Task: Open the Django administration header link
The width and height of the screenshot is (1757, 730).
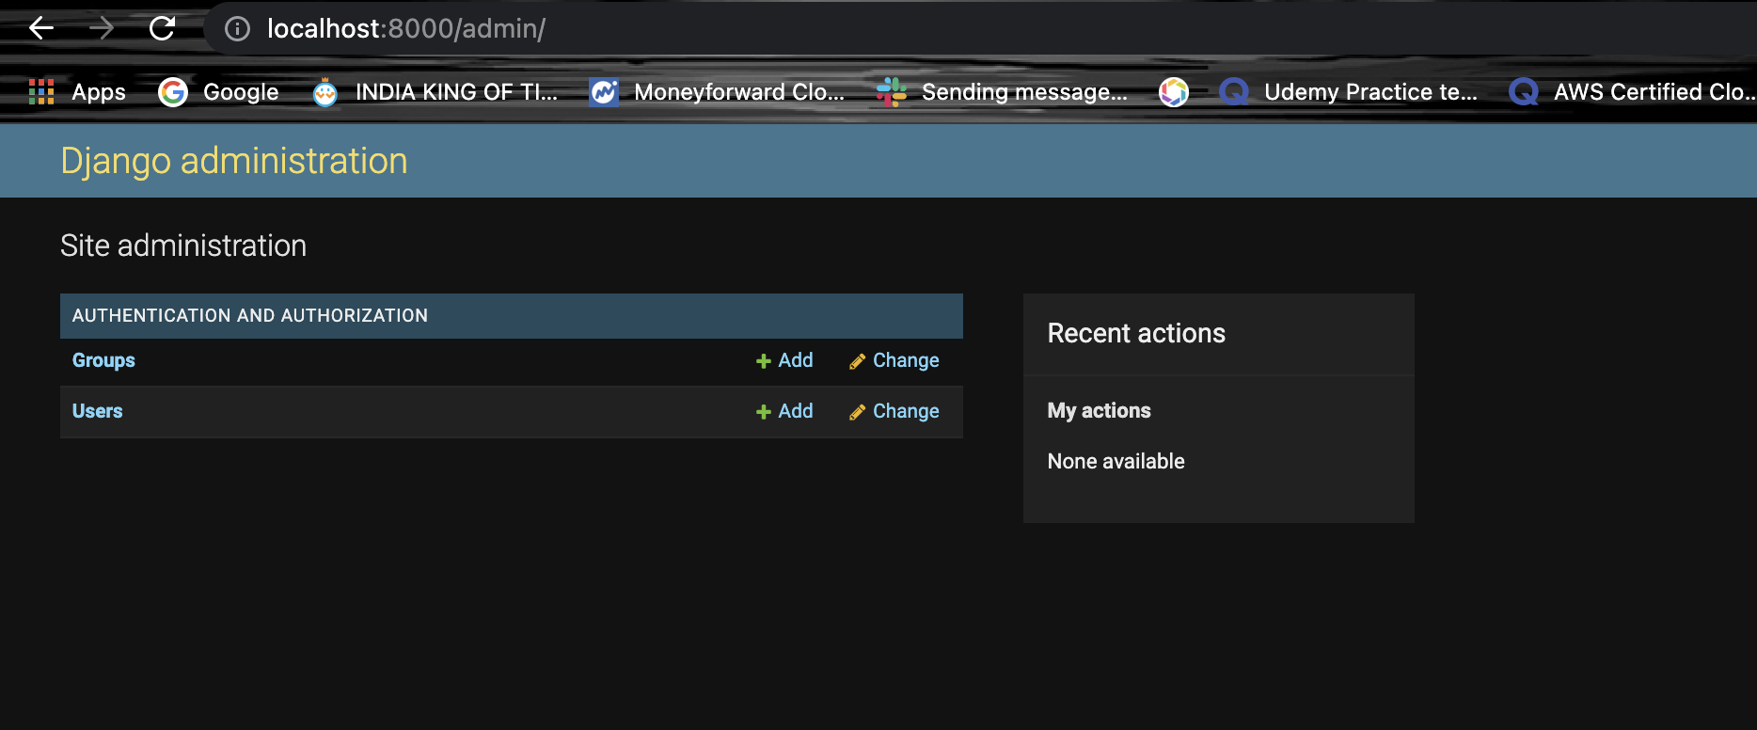Action: [233, 161]
